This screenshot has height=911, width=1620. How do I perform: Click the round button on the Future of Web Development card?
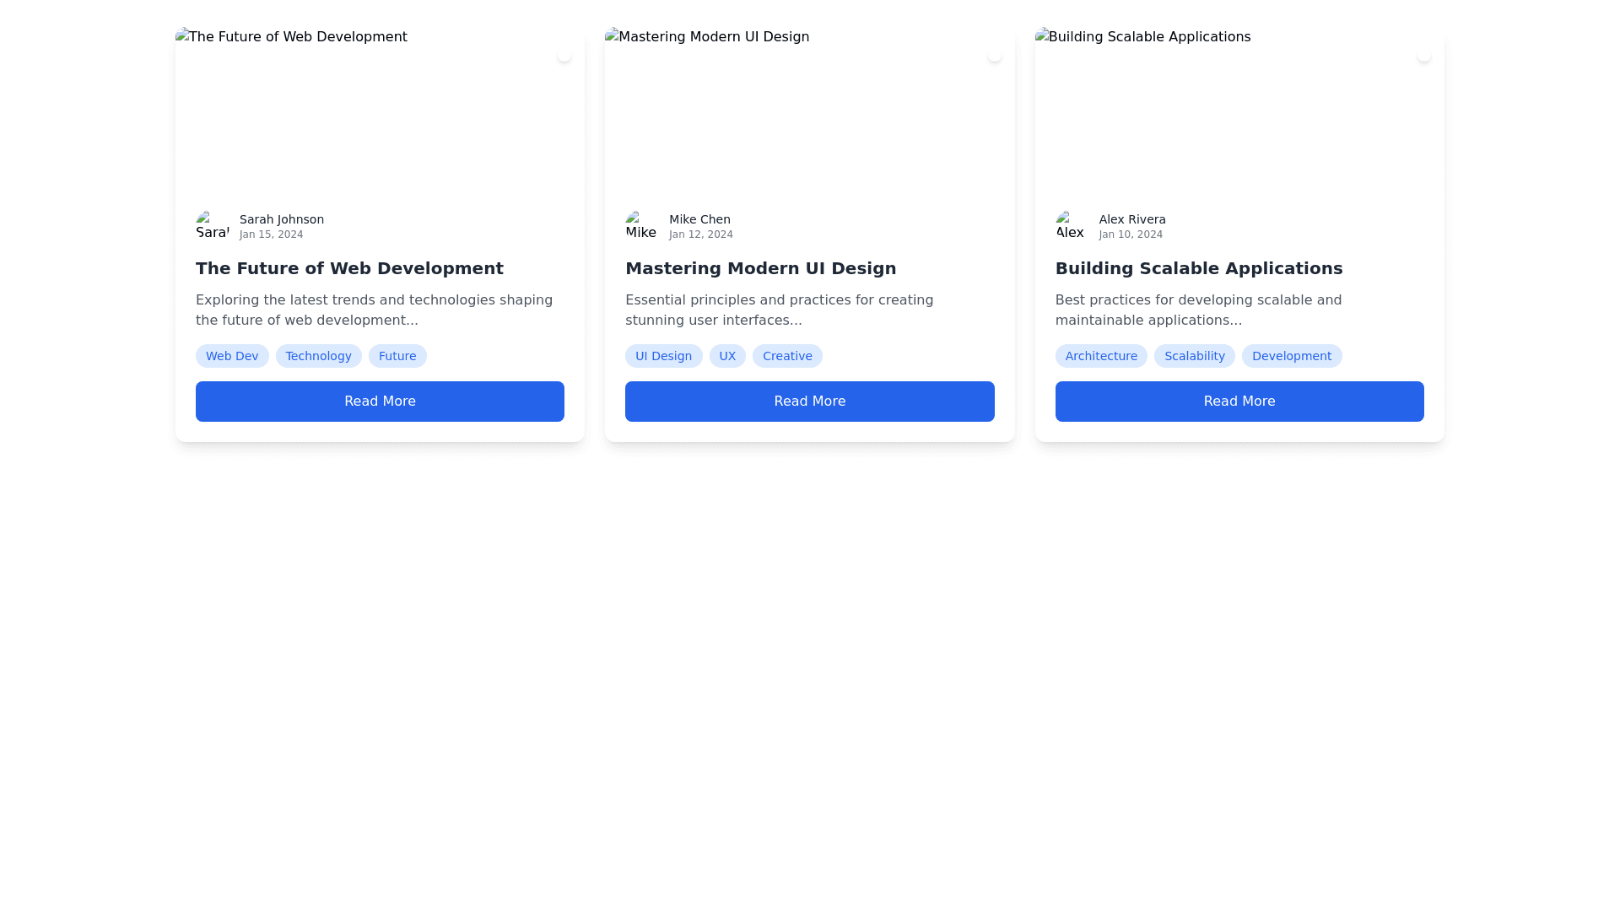pos(564,55)
